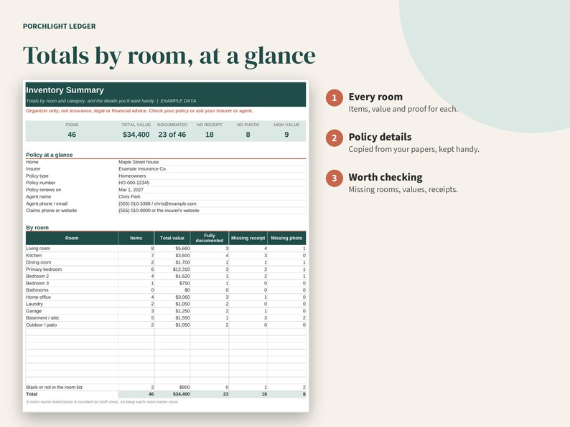570x427 pixels.
Task: Click the Bedroom 3 total '$750'
Action: [184, 283]
